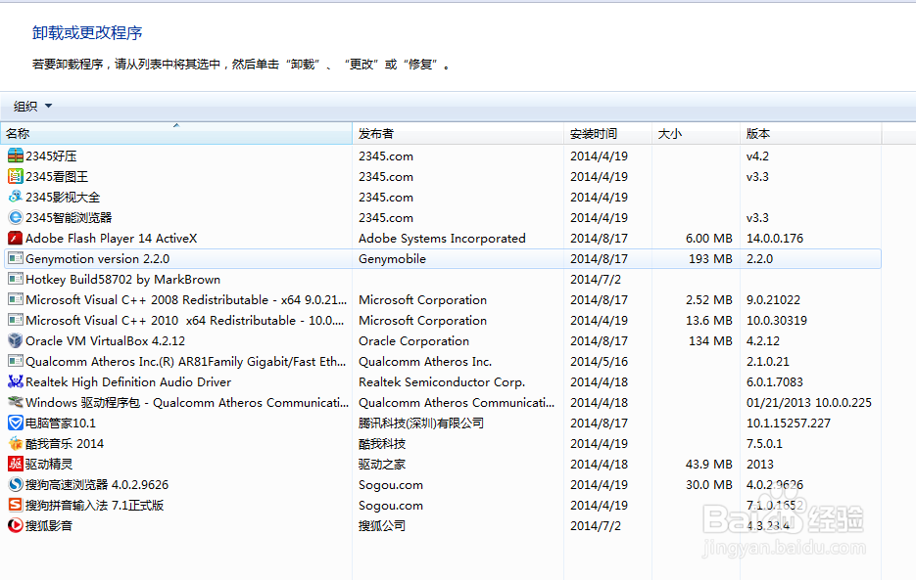Sort by the 名称 column header
The image size is (916, 580).
coord(176,134)
